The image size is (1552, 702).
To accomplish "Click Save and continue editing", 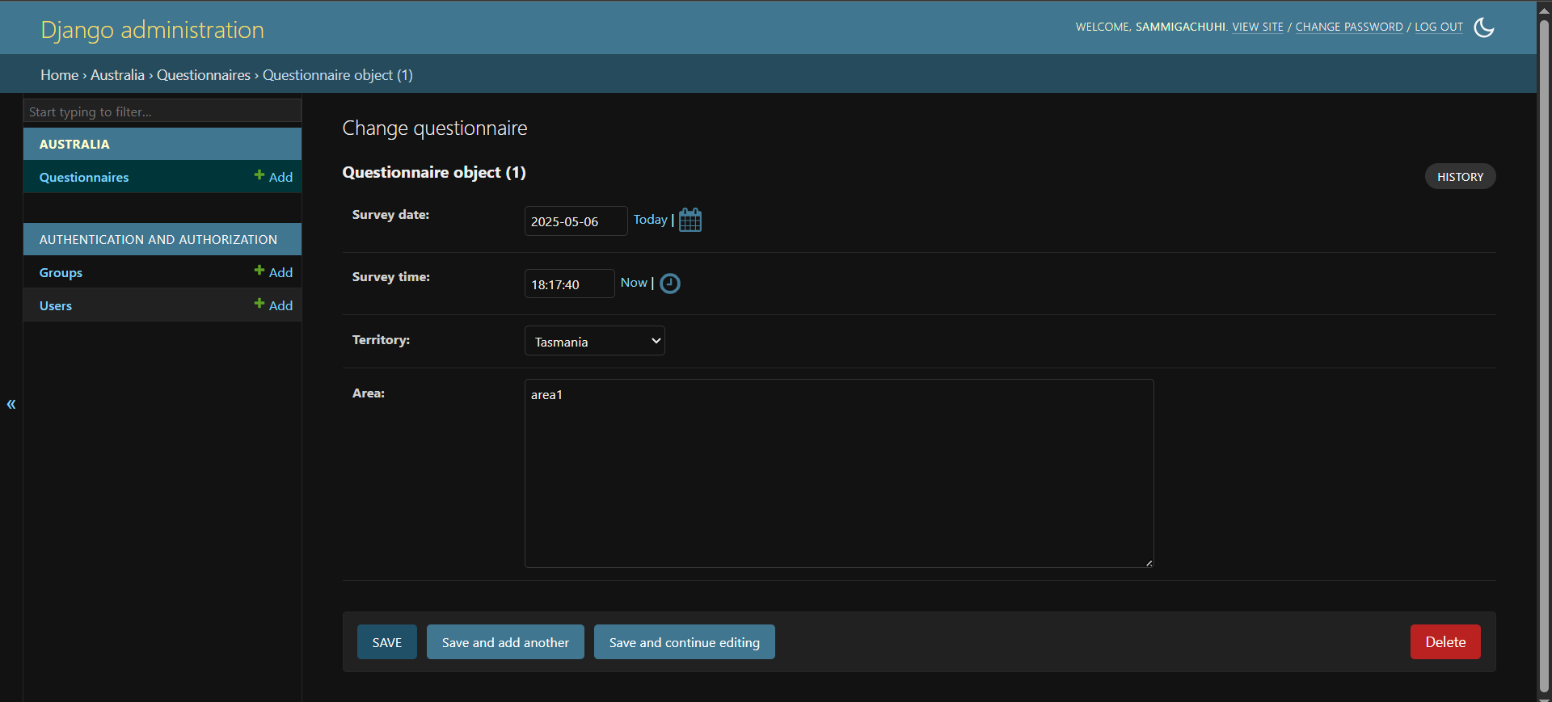I will click(x=684, y=642).
